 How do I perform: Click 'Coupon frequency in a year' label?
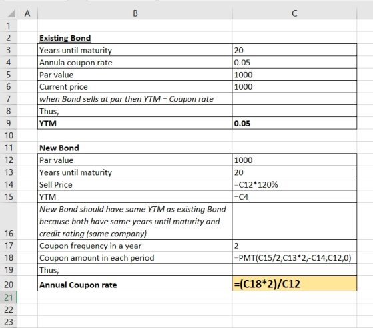[135, 246]
